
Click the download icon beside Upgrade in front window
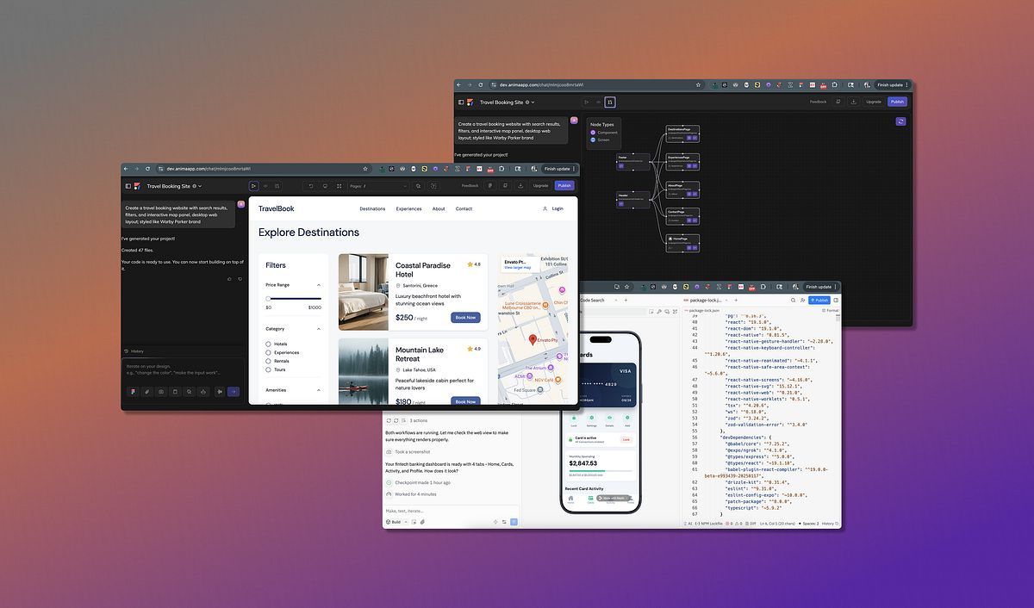(520, 185)
